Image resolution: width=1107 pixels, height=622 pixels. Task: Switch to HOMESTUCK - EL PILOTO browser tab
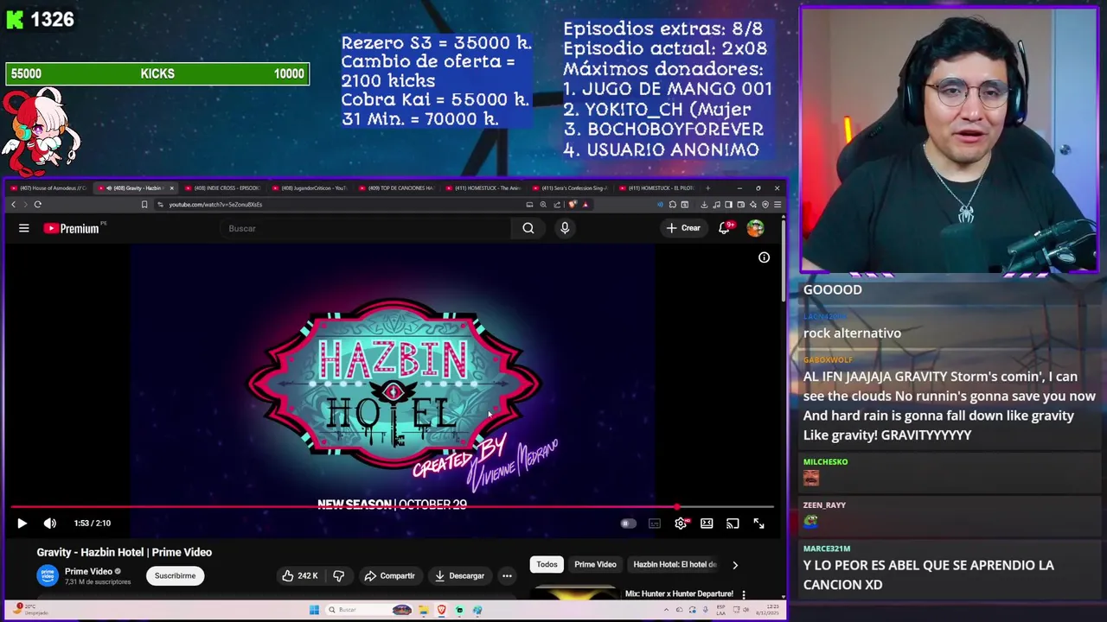click(x=656, y=187)
